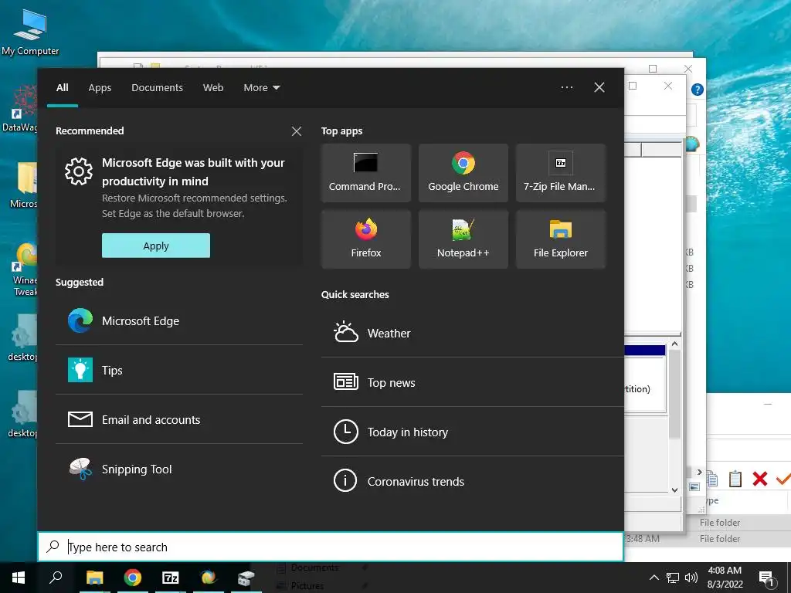Dismiss the Recommended section
The width and height of the screenshot is (791, 593).
tap(297, 131)
